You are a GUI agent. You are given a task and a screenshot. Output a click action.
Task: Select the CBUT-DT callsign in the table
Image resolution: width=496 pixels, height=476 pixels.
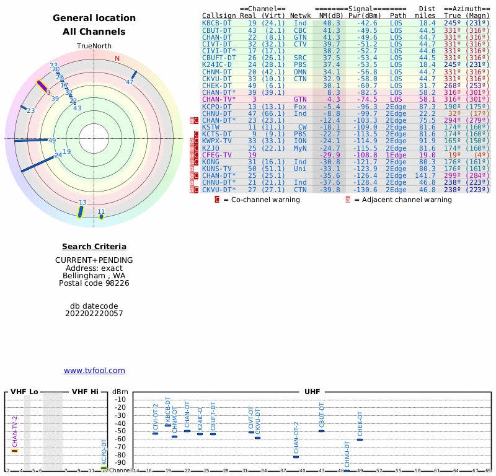pos(216,30)
